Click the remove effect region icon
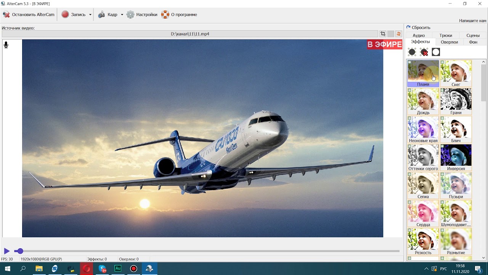This screenshot has height=275, width=488. click(x=424, y=52)
